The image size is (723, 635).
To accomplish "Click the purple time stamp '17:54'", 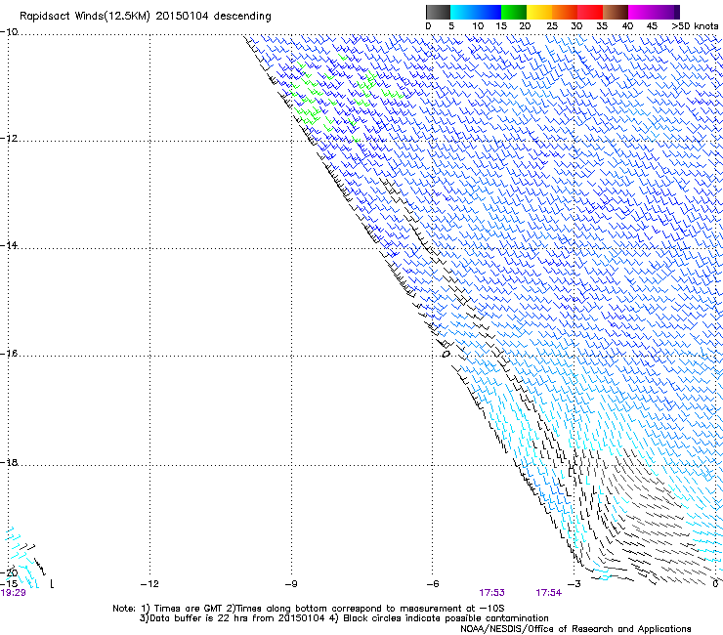I will 549,593.
